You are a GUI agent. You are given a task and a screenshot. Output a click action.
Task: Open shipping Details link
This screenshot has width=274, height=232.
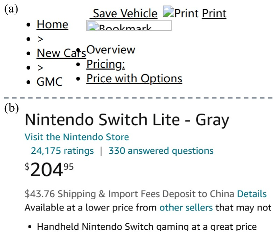[252, 194]
